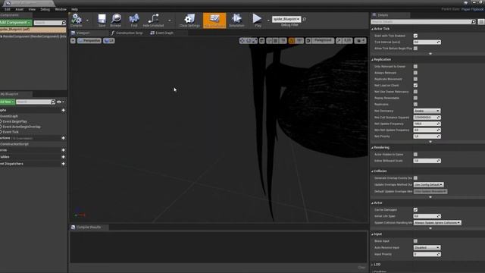Screen dimensions: 485x273
Task: Toggle the Replicates checkbox
Action: pyautogui.click(x=415, y=105)
